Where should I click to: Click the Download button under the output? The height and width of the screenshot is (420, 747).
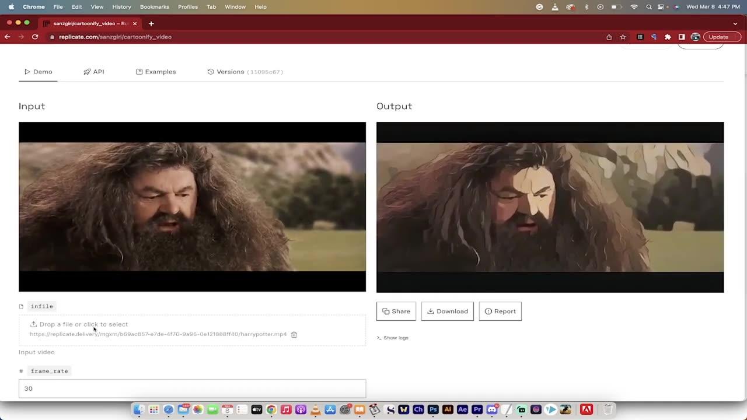pos(448,311)
